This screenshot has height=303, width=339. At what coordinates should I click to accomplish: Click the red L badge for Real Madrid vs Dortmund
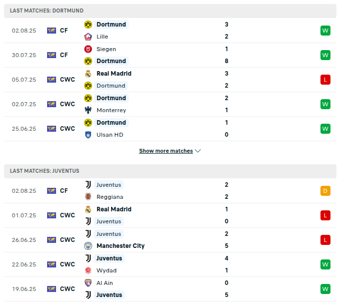coord(325,80)
